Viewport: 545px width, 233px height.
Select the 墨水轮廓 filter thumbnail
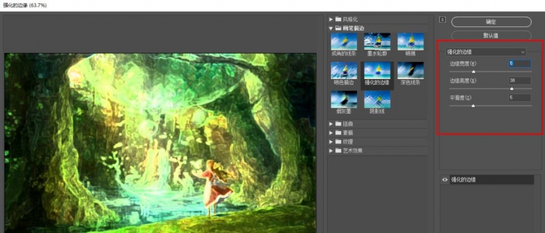point(377,42)
